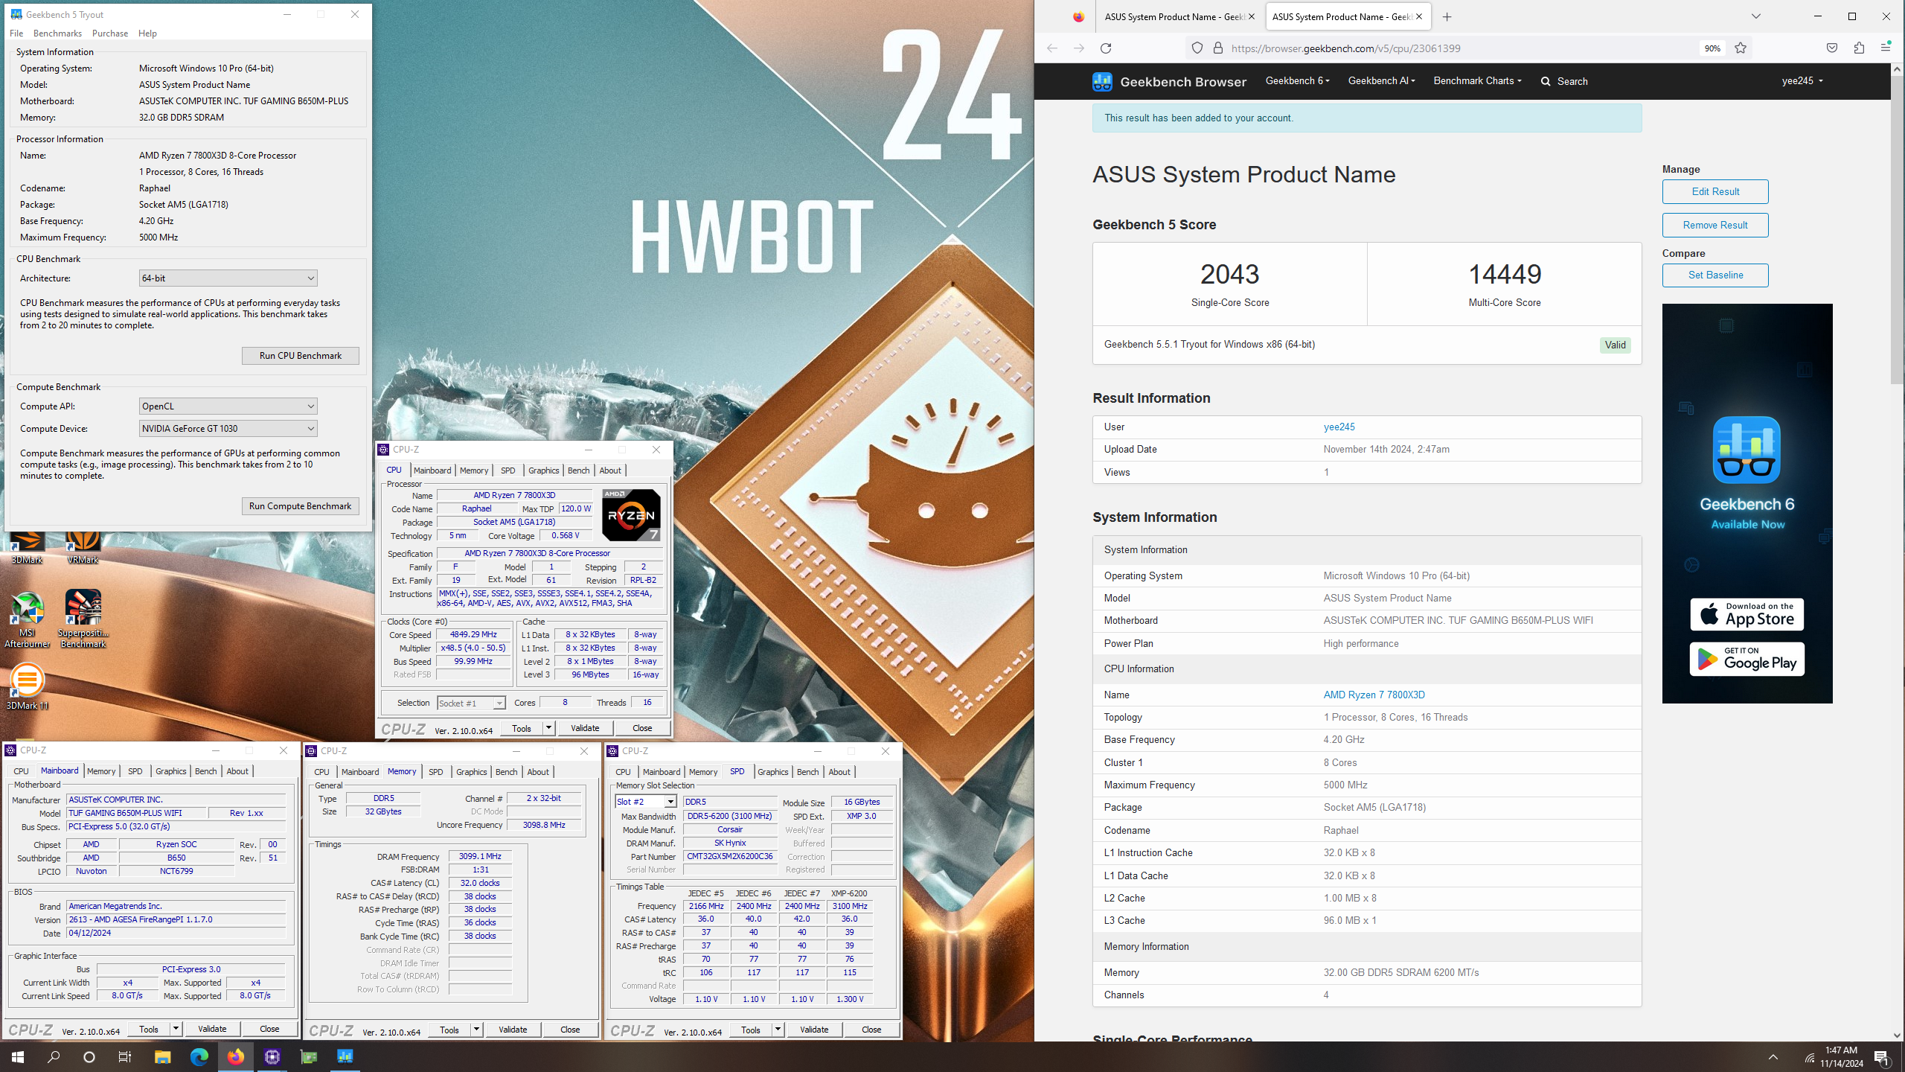Viewport: 1905px width, 1072px height.
Task: Switch to CPU-Z in the taskbar
Action: (x=272, y=1056)
